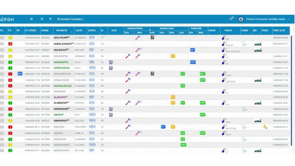Open lab request test tube for ADILSONPDS
Screen dimensions: 295x166
coord(128,56)
